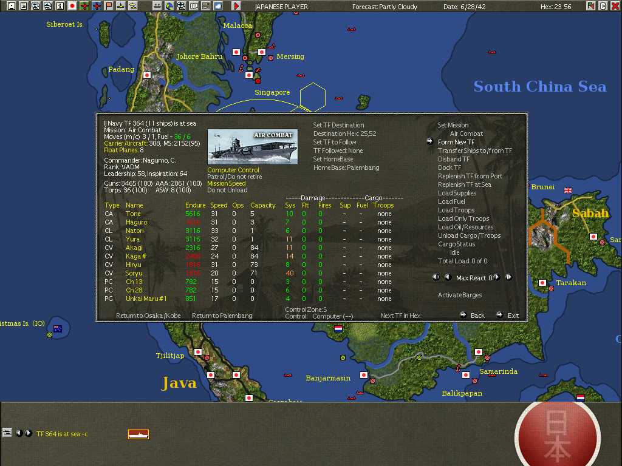The image size is (622, 466).
Task: Select ship Kaga # in the list
Action: [136, 256]
